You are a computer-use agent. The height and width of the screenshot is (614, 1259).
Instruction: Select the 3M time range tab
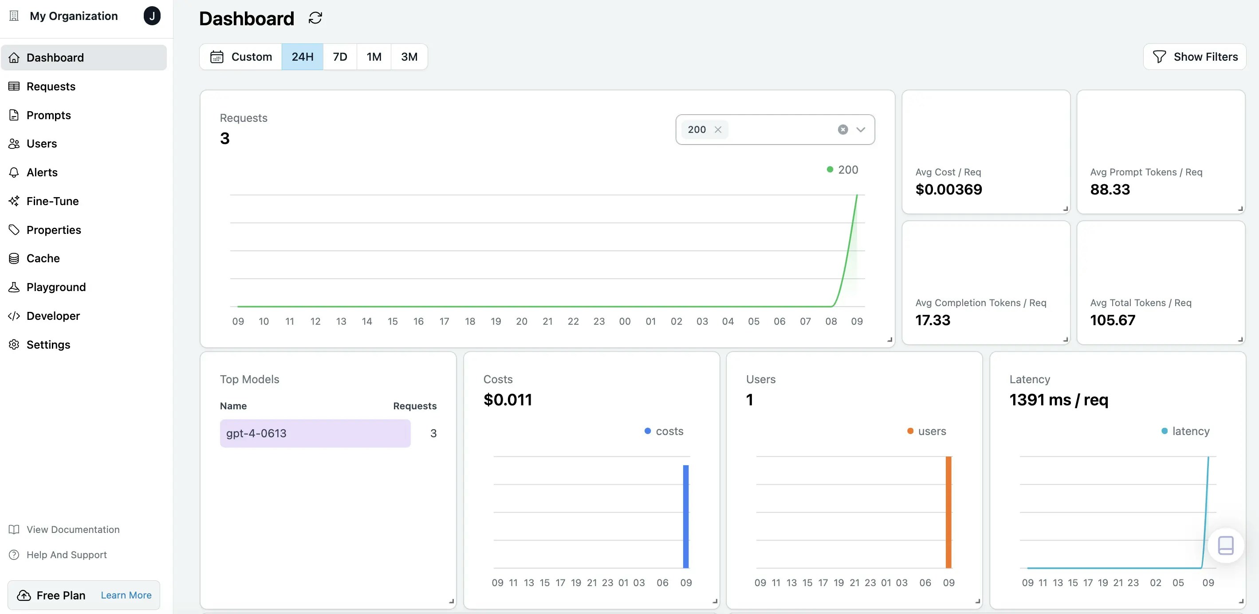point(409,57)
